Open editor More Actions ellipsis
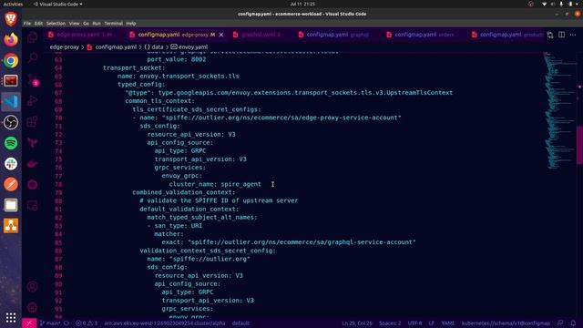 tap(573, 35)
